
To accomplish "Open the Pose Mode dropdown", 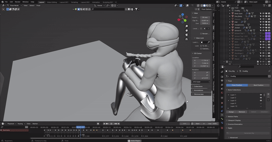I will (14, 5).
